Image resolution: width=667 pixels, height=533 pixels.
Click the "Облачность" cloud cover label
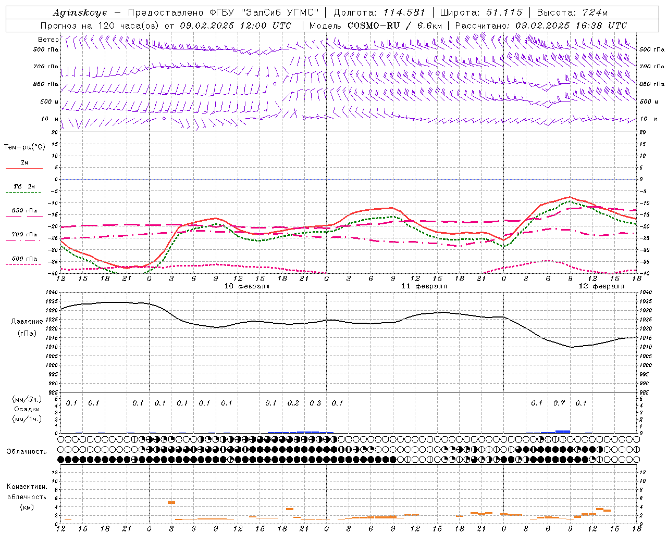[x=27, y=452]
